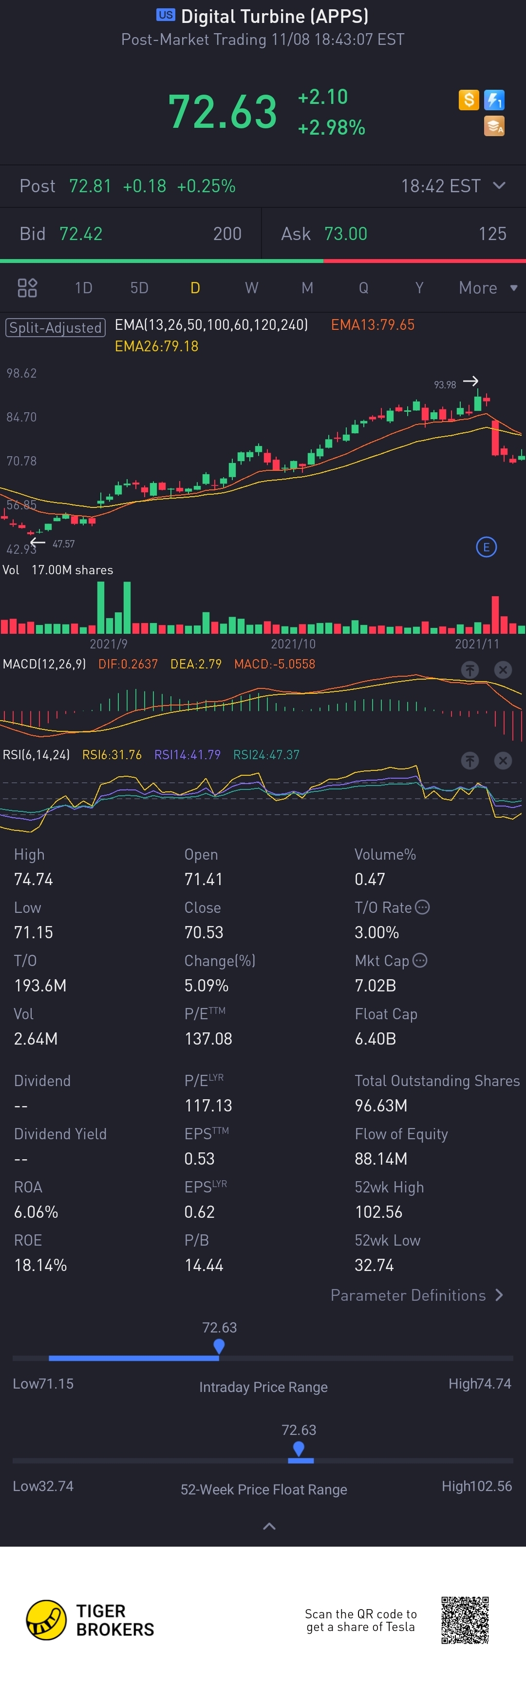Pin the RSI indicator to top
Screen dimensions: 526x1694
[x=470, y=761]
